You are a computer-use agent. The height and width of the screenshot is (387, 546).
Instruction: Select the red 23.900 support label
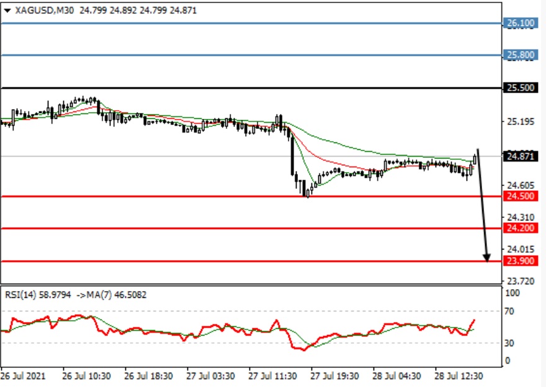coord(520,261)
